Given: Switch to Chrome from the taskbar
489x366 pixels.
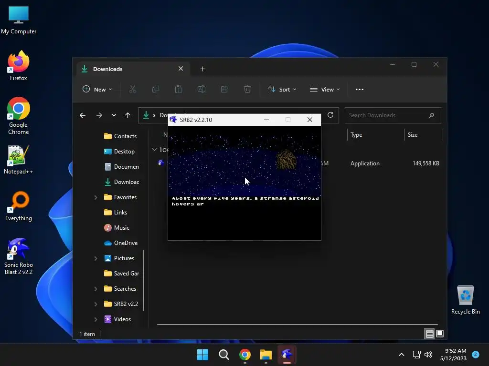Looking at the screenshot, I should tap(245, 355).
